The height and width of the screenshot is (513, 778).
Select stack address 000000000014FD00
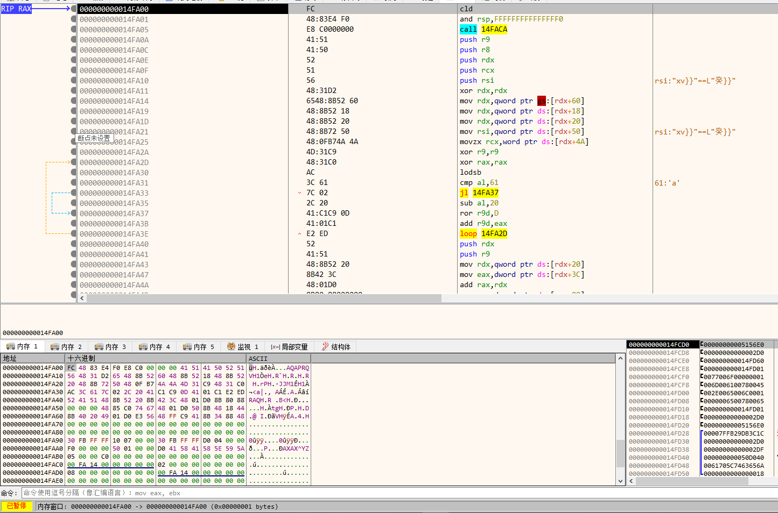coord(659,393)
